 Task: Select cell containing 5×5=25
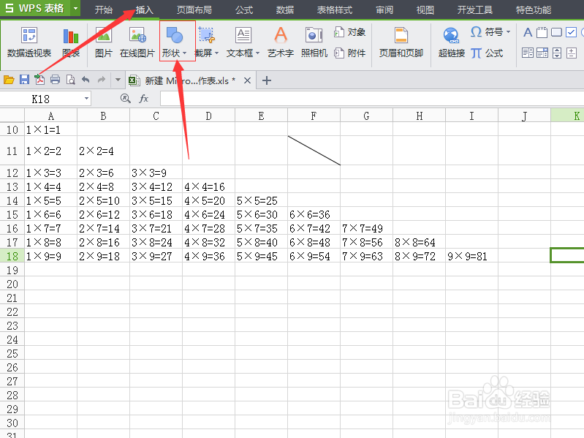click(x=261, y=201)
